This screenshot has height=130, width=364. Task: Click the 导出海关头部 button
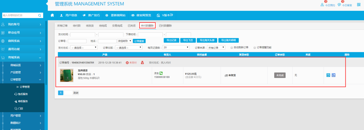tap(207, 40)
